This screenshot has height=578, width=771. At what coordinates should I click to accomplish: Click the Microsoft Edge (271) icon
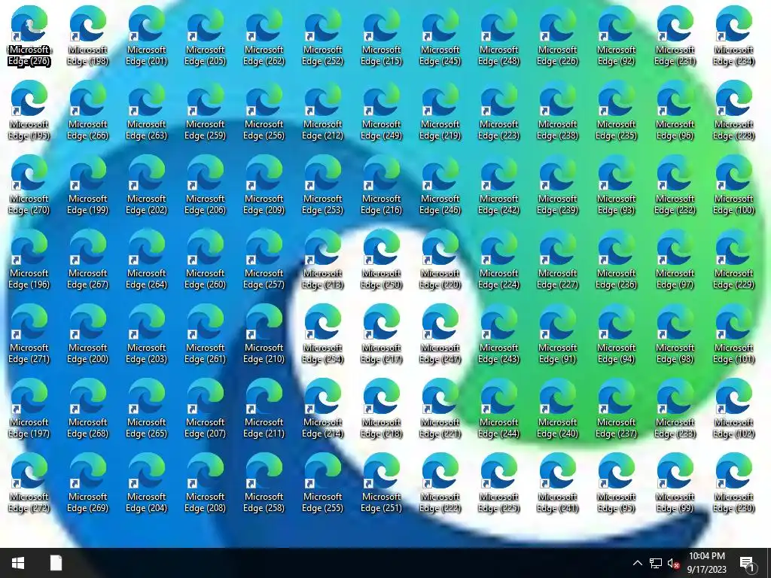coord(29,333)
